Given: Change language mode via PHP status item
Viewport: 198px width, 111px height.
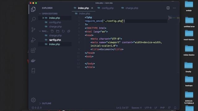Looking at the screenshot, I should click(162, 108).
